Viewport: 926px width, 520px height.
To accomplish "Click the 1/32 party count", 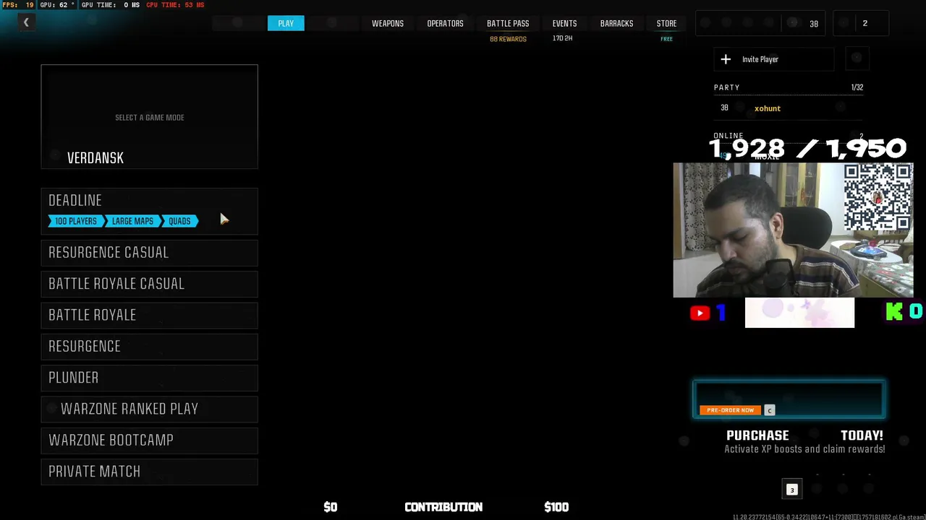I will (x=857, y=87).
